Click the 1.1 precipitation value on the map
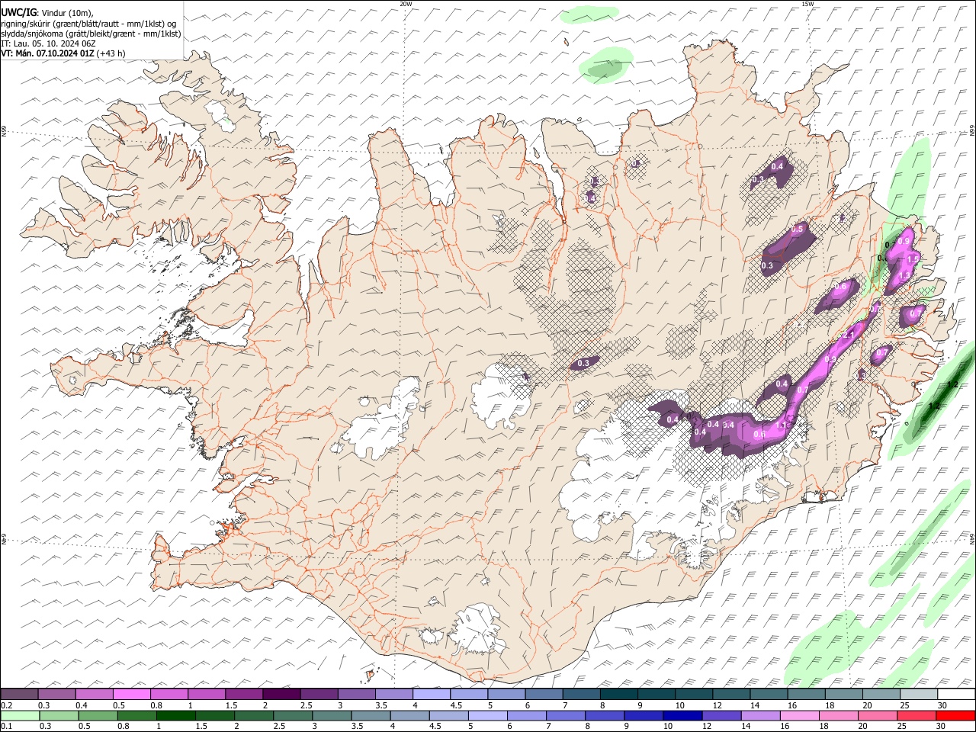Screen dimensions: 976x732 [x=782, y=425]
